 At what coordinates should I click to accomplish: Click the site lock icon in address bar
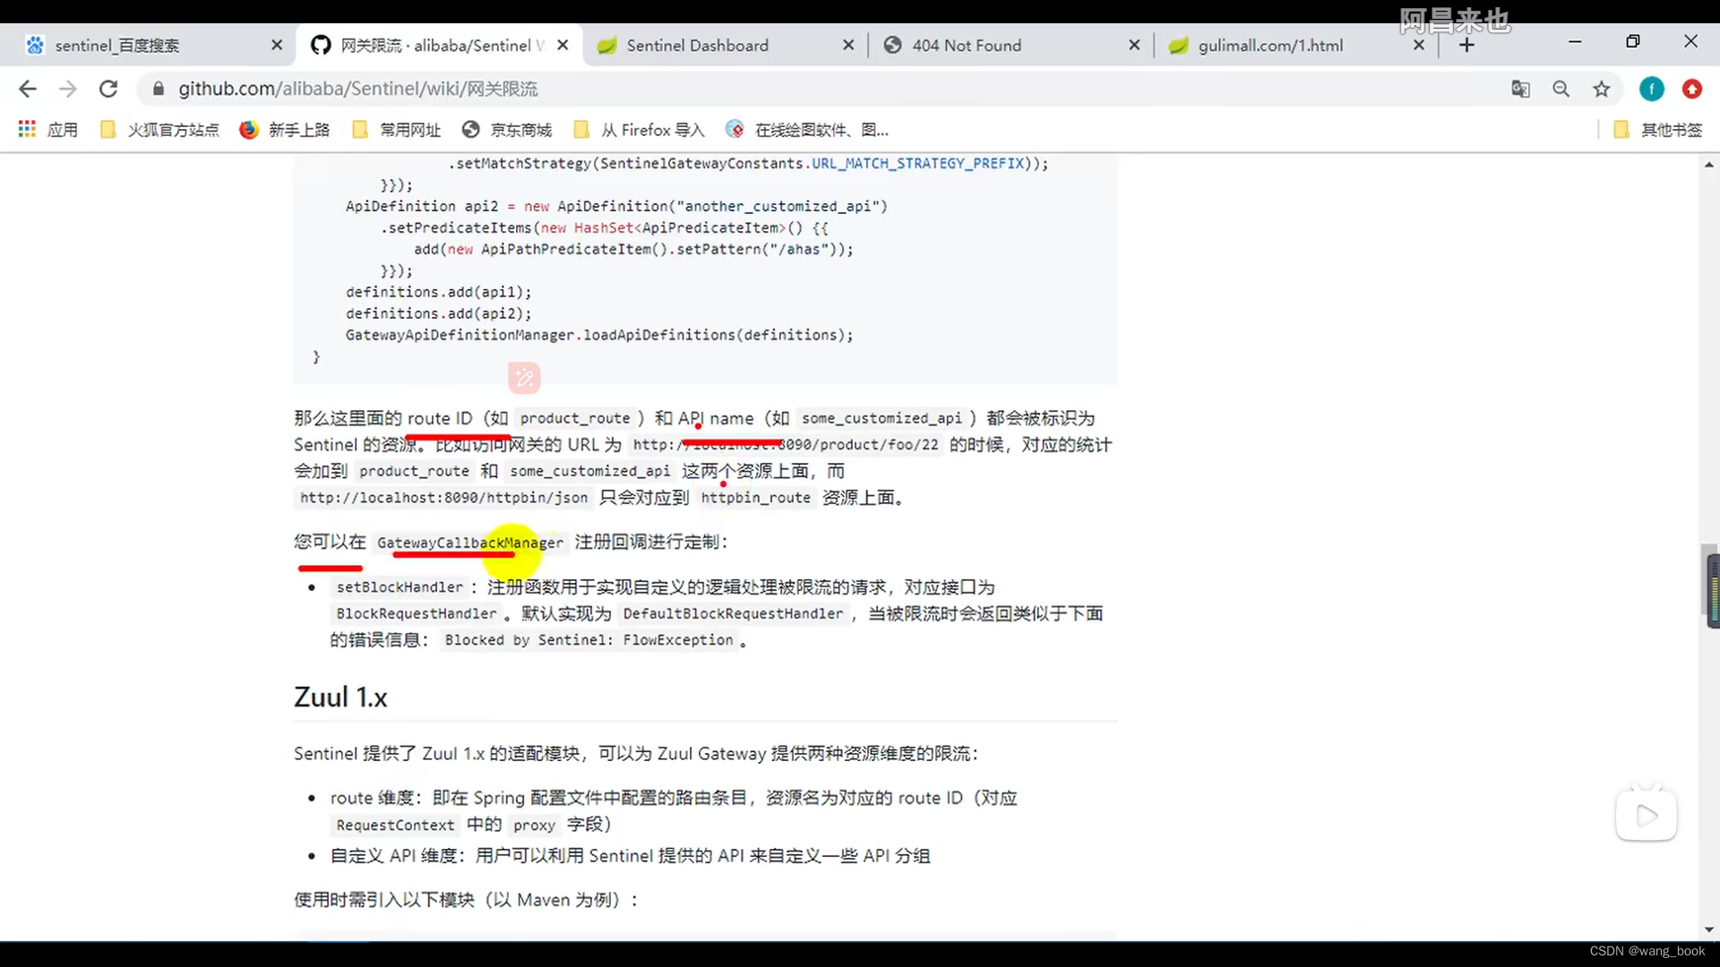pyautogui.click(x=157, y=89)
